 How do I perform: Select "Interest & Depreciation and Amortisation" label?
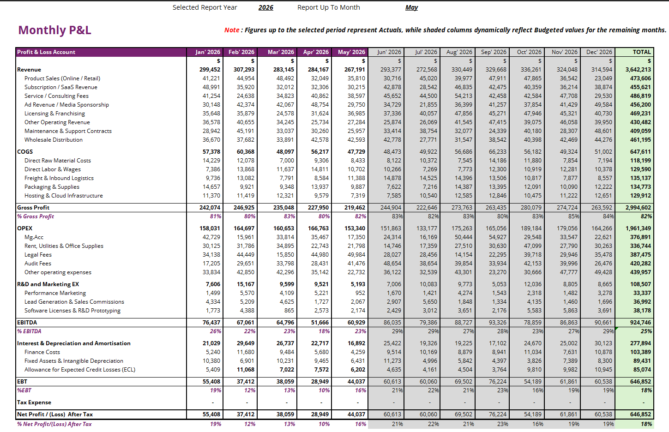74,343
